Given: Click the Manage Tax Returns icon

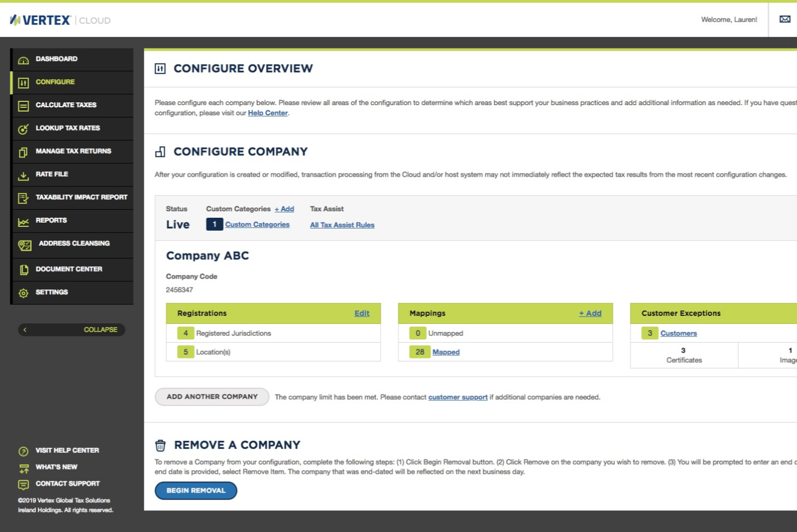Looking at the screenshot, I should tap(23, 151).
